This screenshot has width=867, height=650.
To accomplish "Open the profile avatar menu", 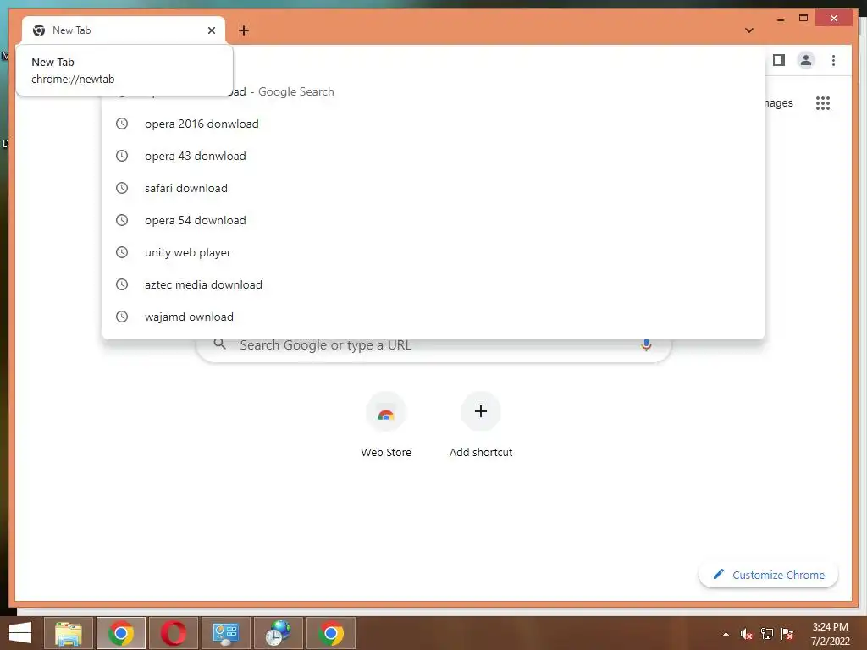I will pos(806,60).
